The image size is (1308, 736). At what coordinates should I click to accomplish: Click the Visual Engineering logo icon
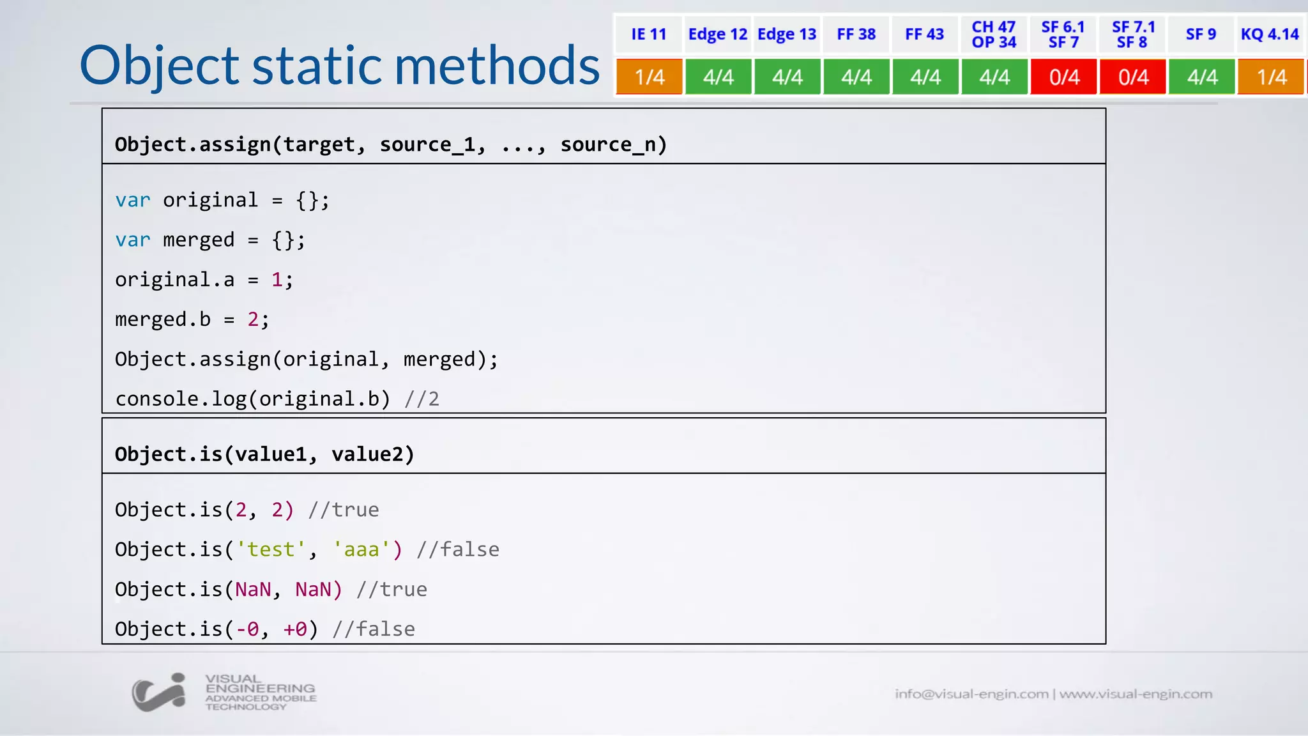point(158,693)
